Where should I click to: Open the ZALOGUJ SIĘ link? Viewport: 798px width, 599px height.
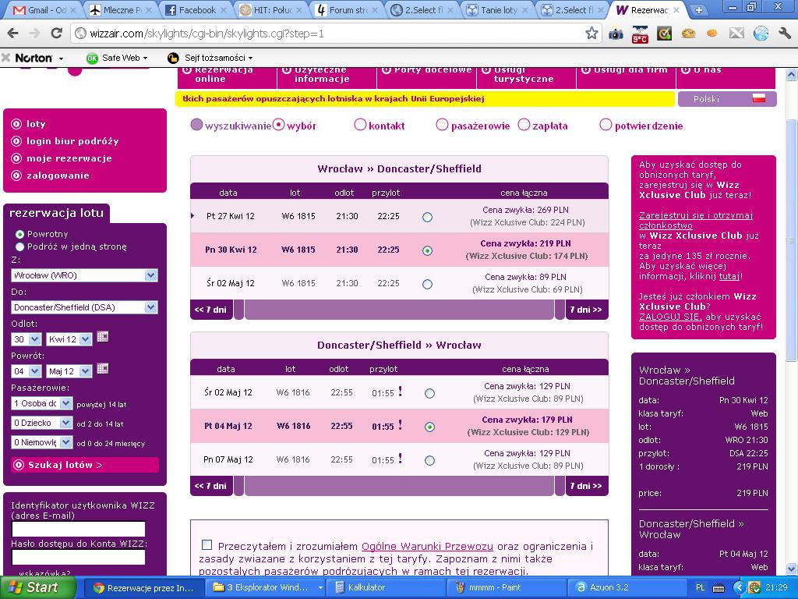coord(669,317)
